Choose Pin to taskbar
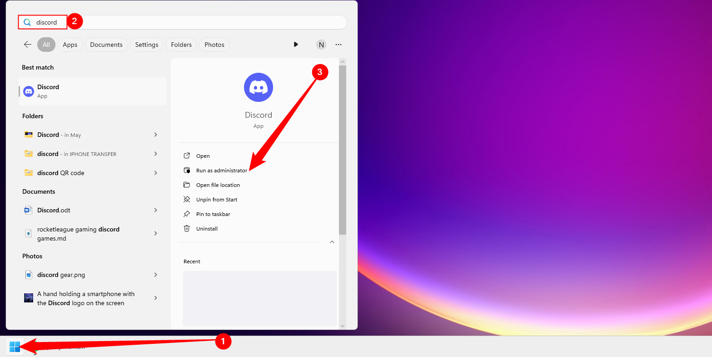This screenshot has height=357, width=712. [x=212, y=214]
